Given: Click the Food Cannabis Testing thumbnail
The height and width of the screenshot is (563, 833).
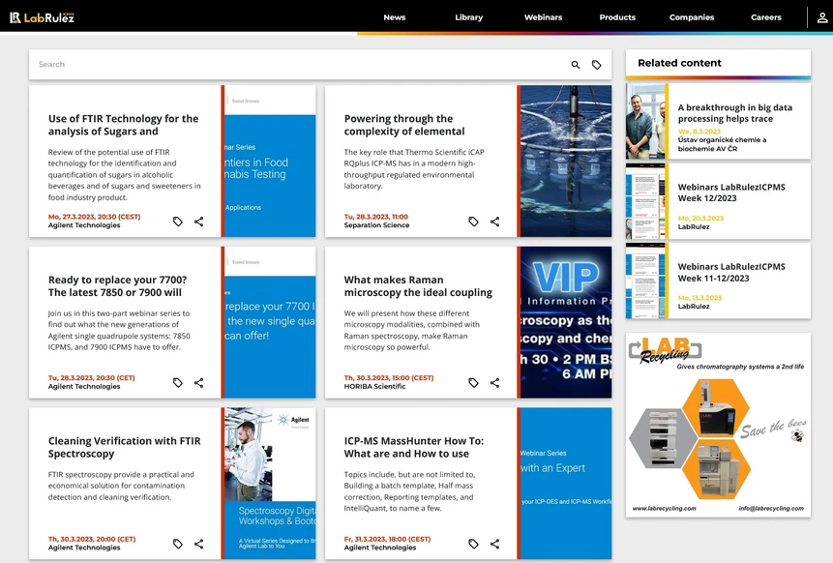Looking at the screenshot, I should coord(270,161).
